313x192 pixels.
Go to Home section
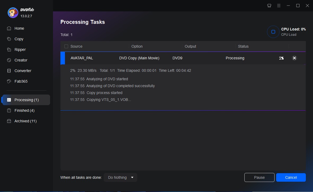pos(19,28)
